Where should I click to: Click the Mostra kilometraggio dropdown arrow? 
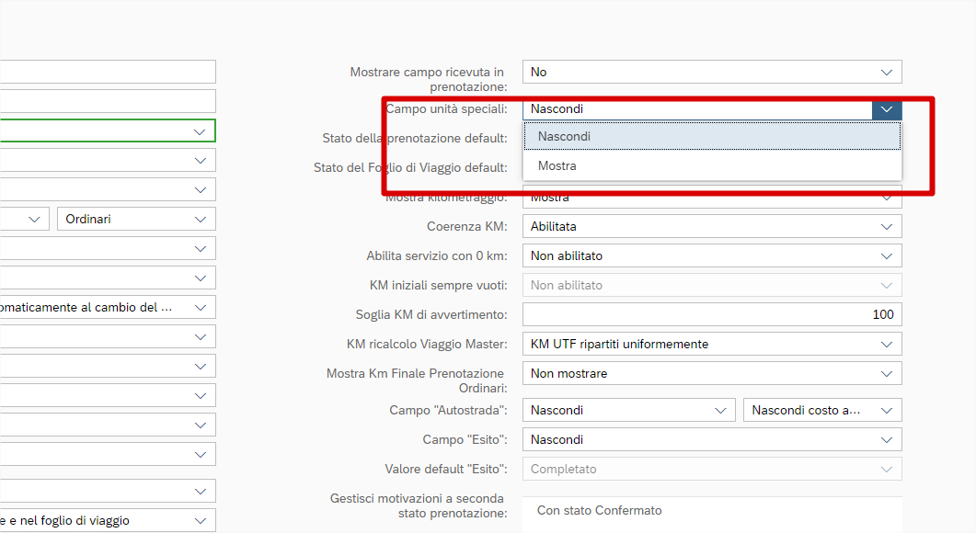(886, 198)
